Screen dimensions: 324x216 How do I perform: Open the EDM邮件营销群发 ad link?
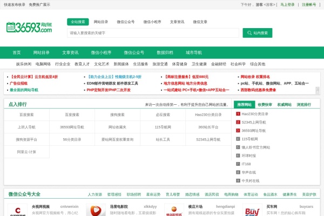[x=112, y=83]
